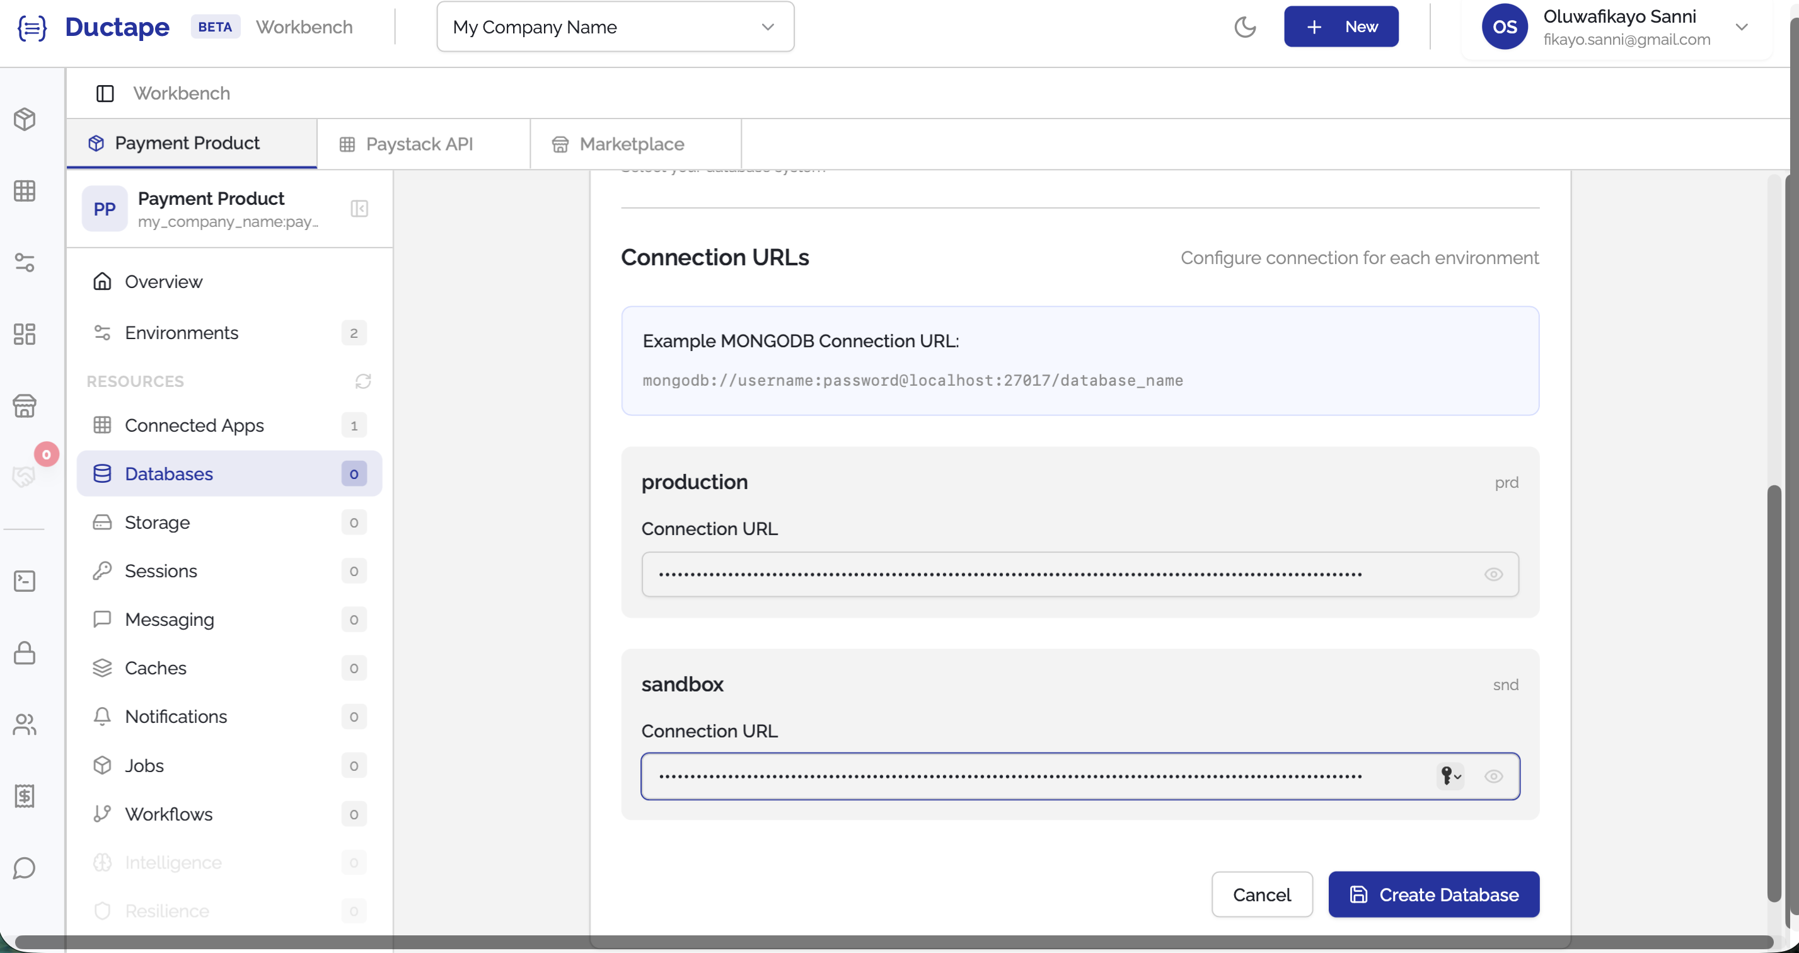Click the Ductape logo icon in the header
The image size is (1799, 953).
[x=32, y=28]
